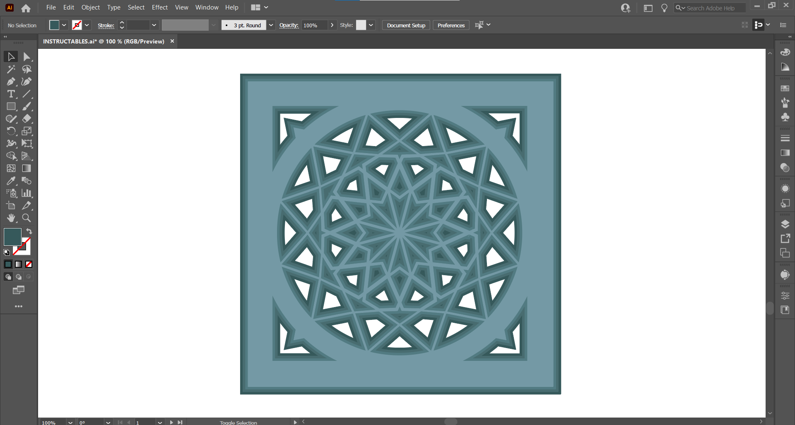Pick the Mesh tool
The width and height of the screenshot is (795, 425).
pos(11,168)
